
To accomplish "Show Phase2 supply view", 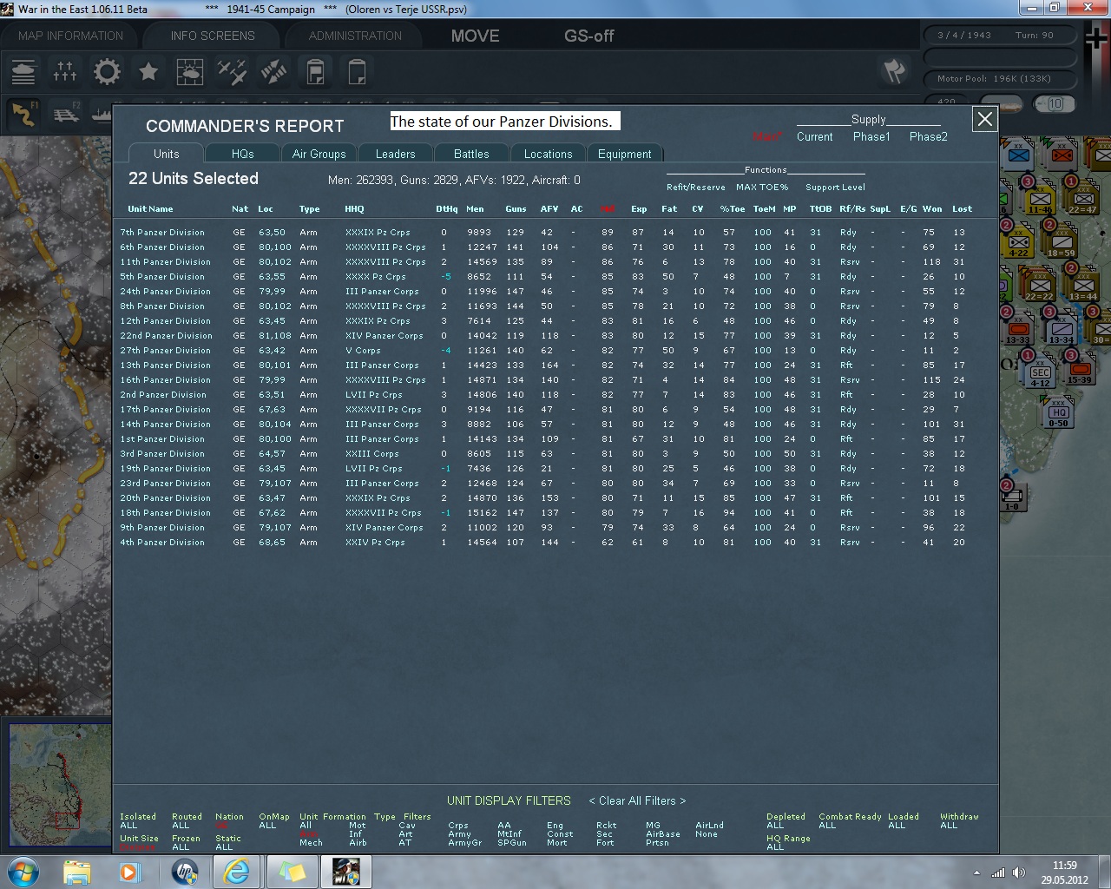I will click(928, 136).
